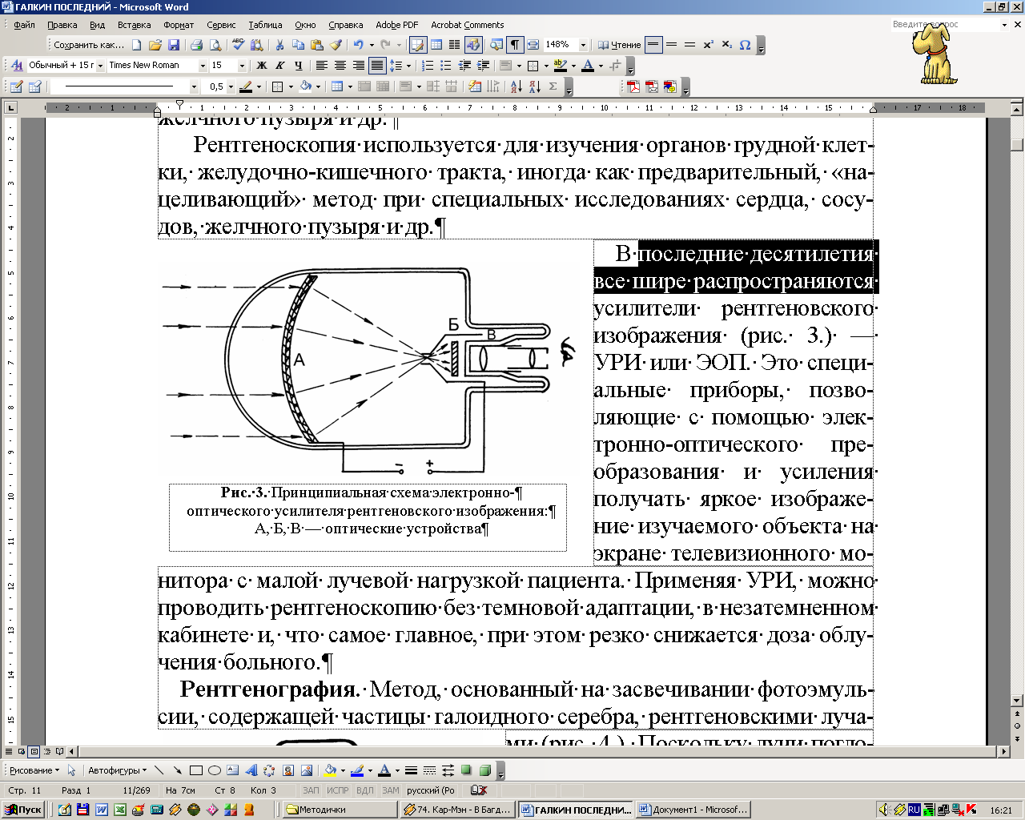Start a bulleted list
The height and width of the screenshot is (820, 1025).
coord(446,65)
